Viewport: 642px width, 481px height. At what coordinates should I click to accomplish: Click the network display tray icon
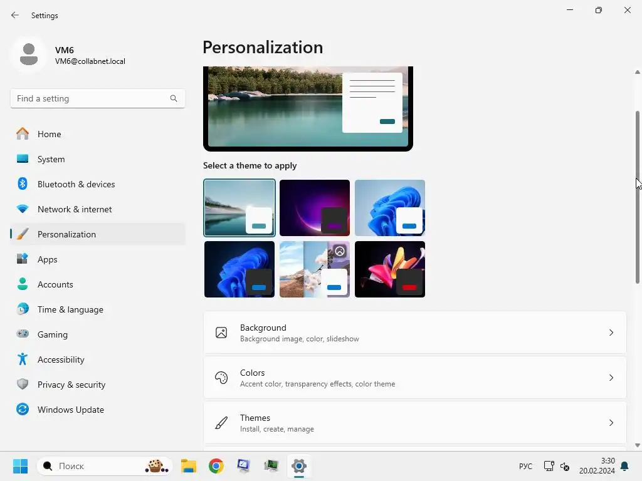pos(549,466)
